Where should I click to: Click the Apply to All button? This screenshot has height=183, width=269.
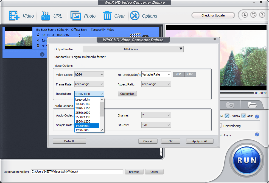pyautogui.click(x=200, y=141)
